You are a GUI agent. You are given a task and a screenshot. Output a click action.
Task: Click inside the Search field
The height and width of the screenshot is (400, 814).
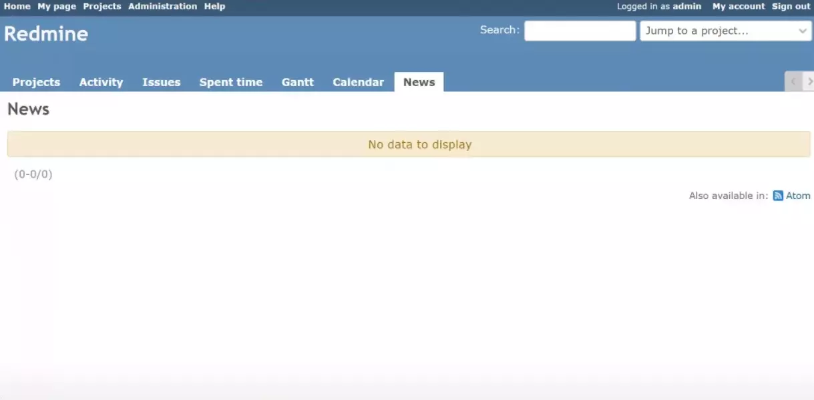[x=580, y=30]
